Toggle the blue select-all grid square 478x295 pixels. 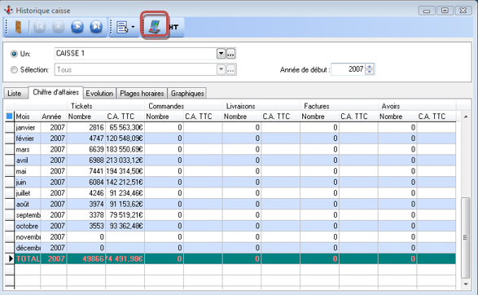click(10, 117)
